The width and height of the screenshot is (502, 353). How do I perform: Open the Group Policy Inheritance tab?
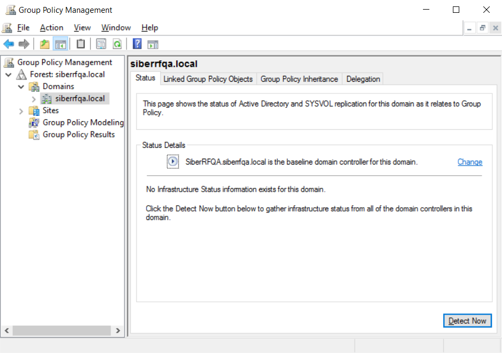pos(299,79)
